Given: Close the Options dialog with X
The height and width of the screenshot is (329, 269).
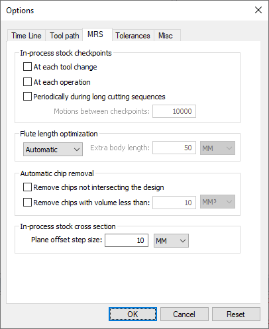Looking at the screenshot, I should point(258,10).
